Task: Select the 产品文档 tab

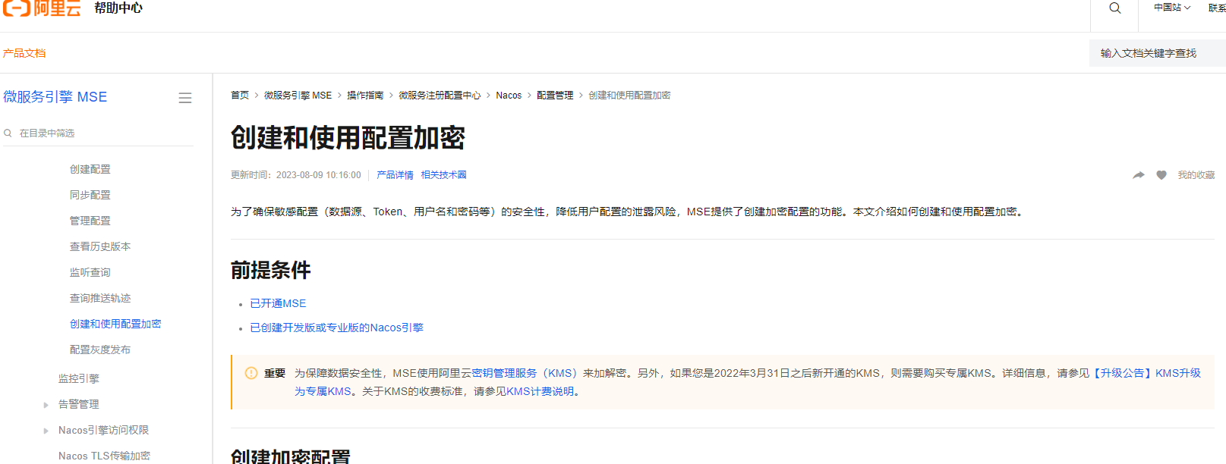Action: tap(24, 53)
